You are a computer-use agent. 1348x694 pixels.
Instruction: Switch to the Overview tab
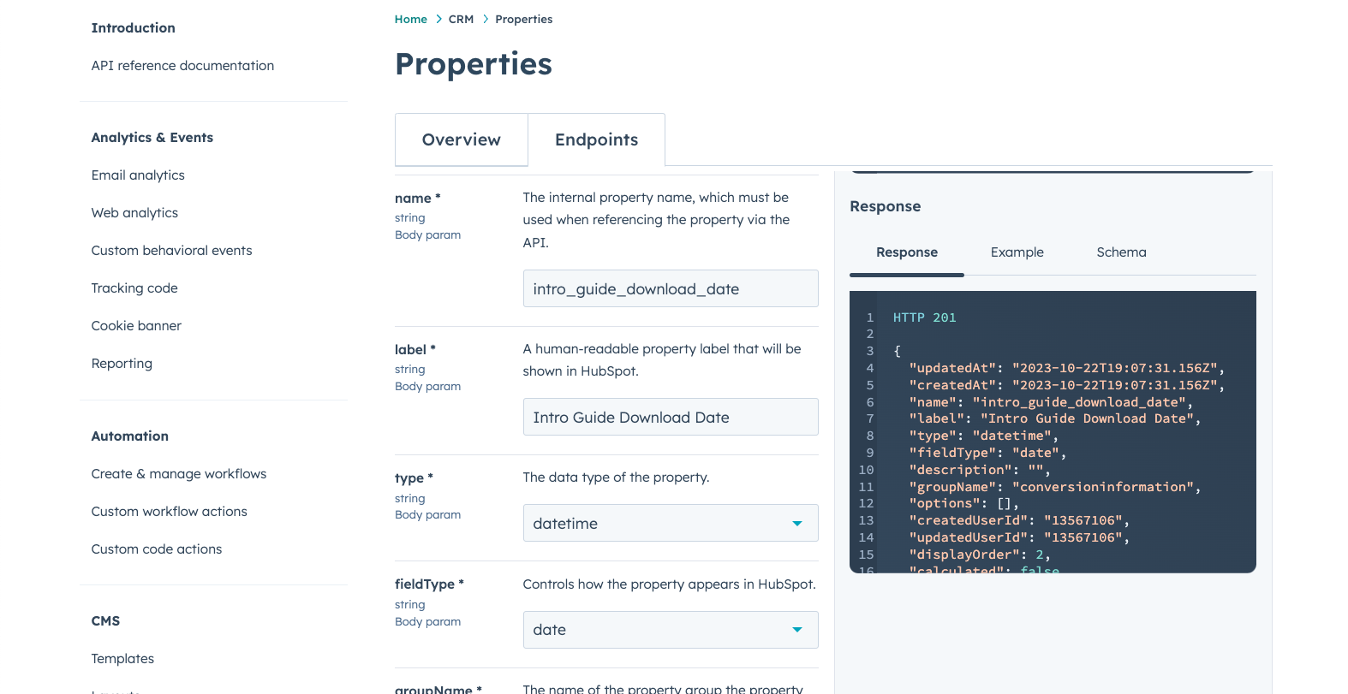tap(462, 139)
